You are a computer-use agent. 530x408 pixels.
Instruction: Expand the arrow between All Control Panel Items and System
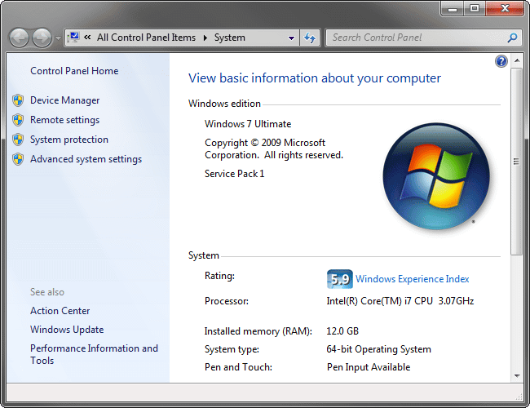point(205,38)
